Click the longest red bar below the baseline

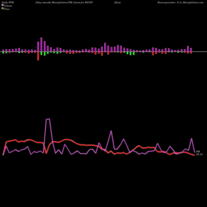[x=38, y=56]
